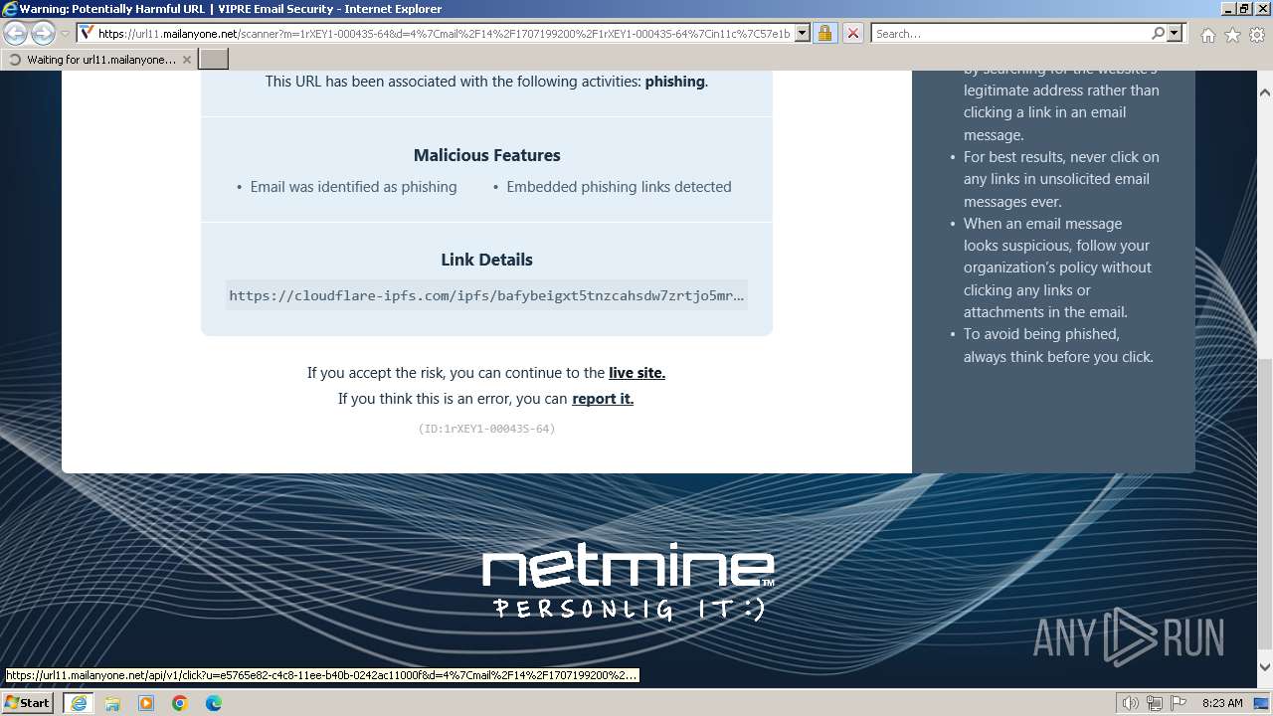Continue to the live site link
This screenshot has height=716, width=1273.
click(x=636, y=373)
